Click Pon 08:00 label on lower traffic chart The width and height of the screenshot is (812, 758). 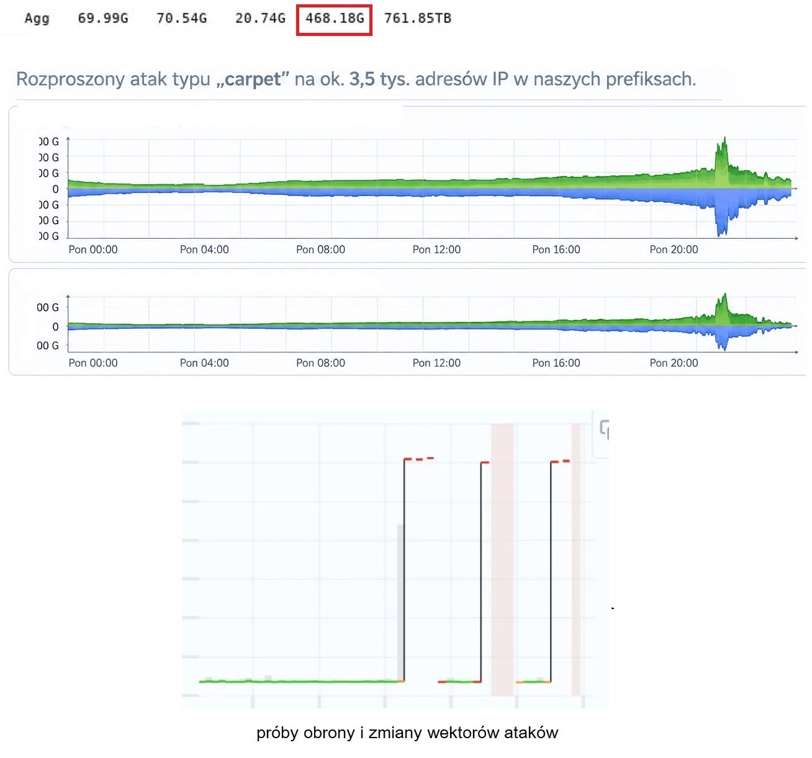click(x=320, y=363)
